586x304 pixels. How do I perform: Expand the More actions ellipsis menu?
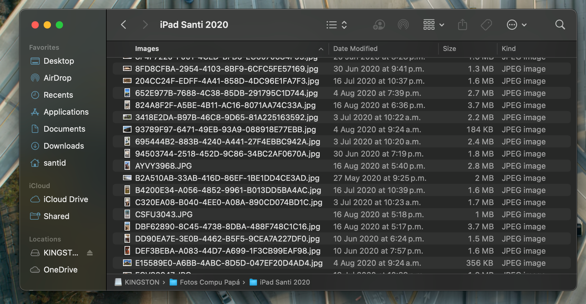[x=516, y=25]
